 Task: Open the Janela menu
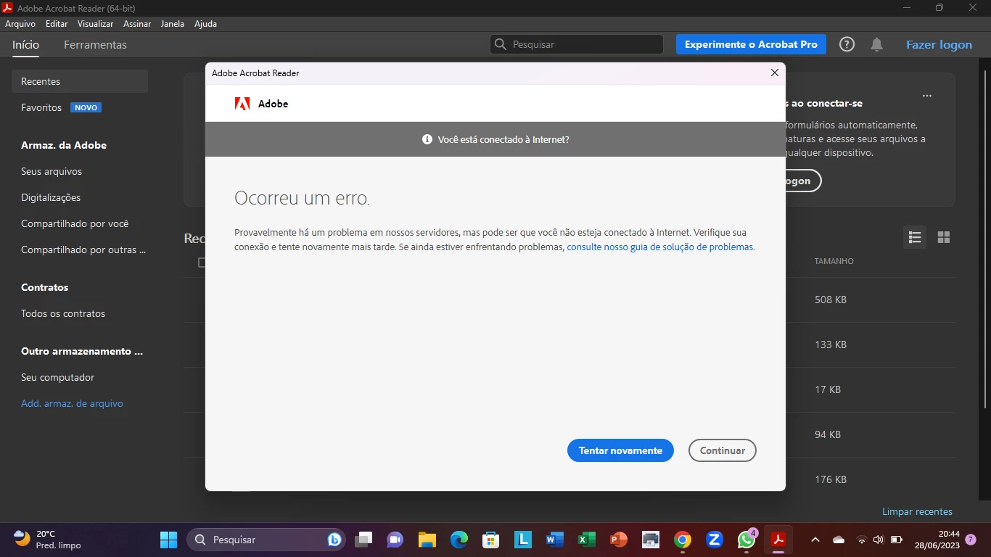[x=173, y=24]
